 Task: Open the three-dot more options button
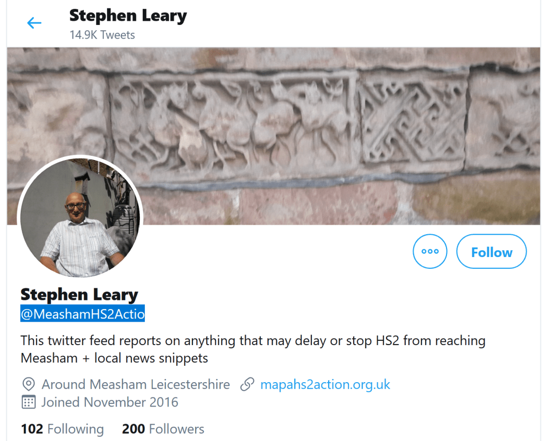pyautogui.click(x=430, y=251)
